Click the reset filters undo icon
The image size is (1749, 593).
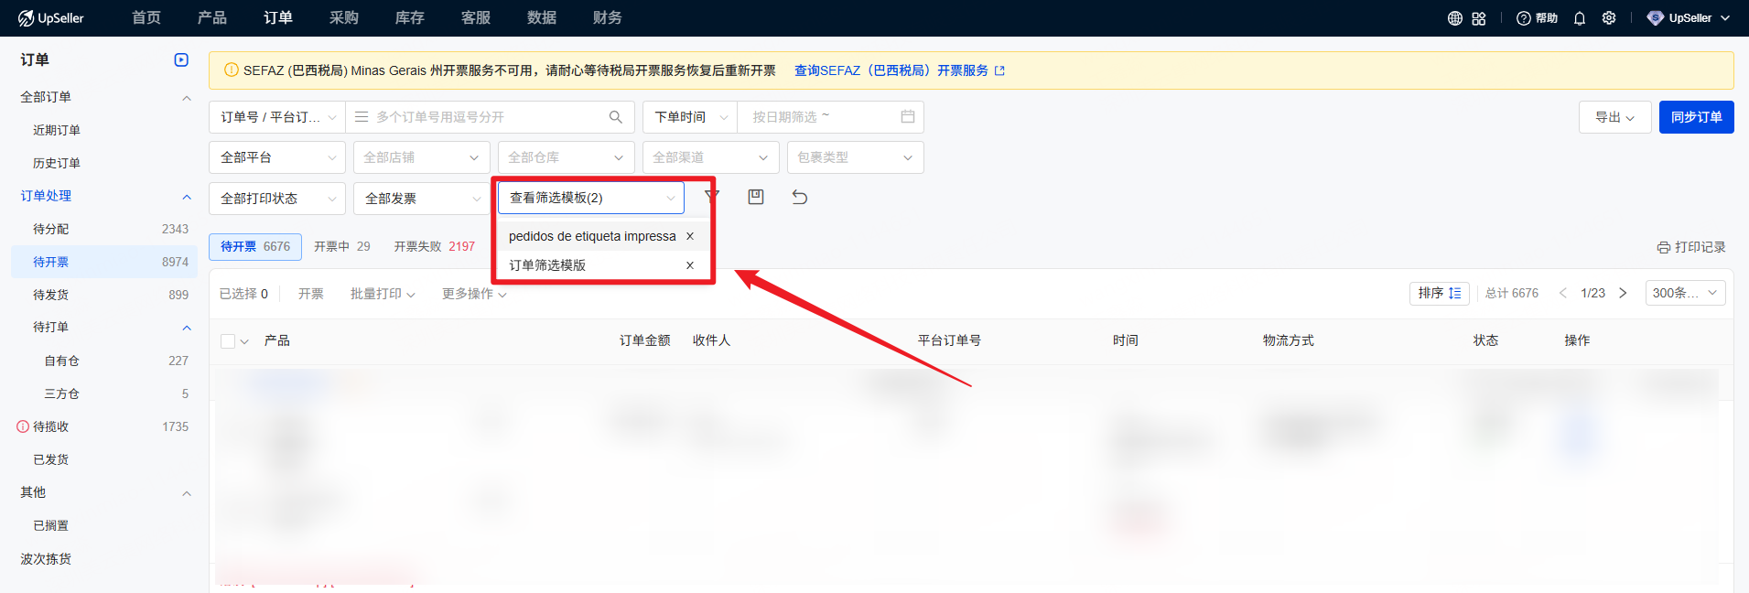point(799,197)
